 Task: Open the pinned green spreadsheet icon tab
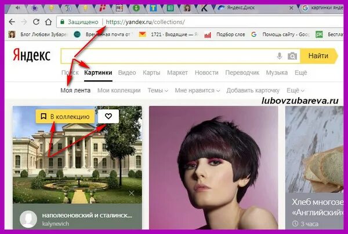click(x=170, y=9)
